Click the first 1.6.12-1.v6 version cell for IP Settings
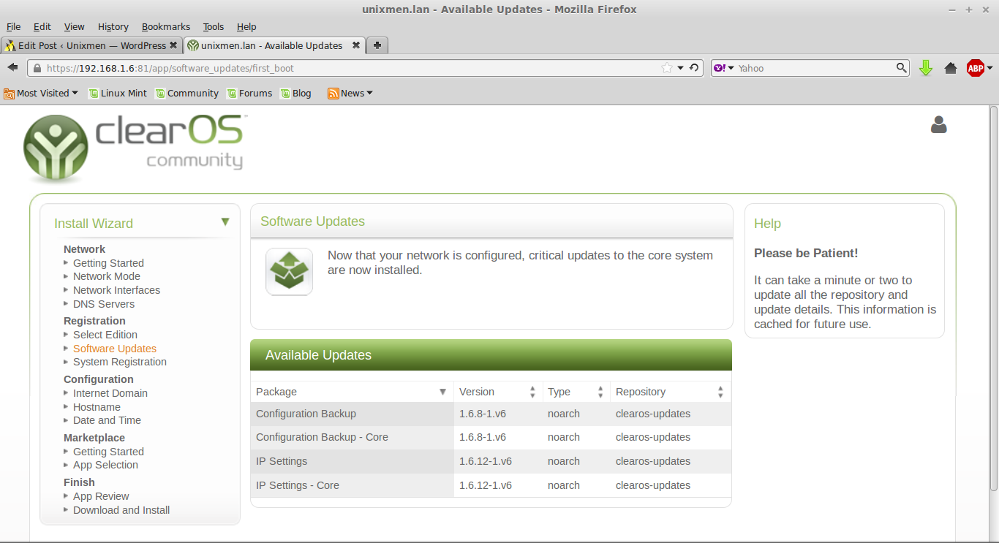The width and height of the screenshot is (999, 543). pyautogui.click(x=497, y=461)
